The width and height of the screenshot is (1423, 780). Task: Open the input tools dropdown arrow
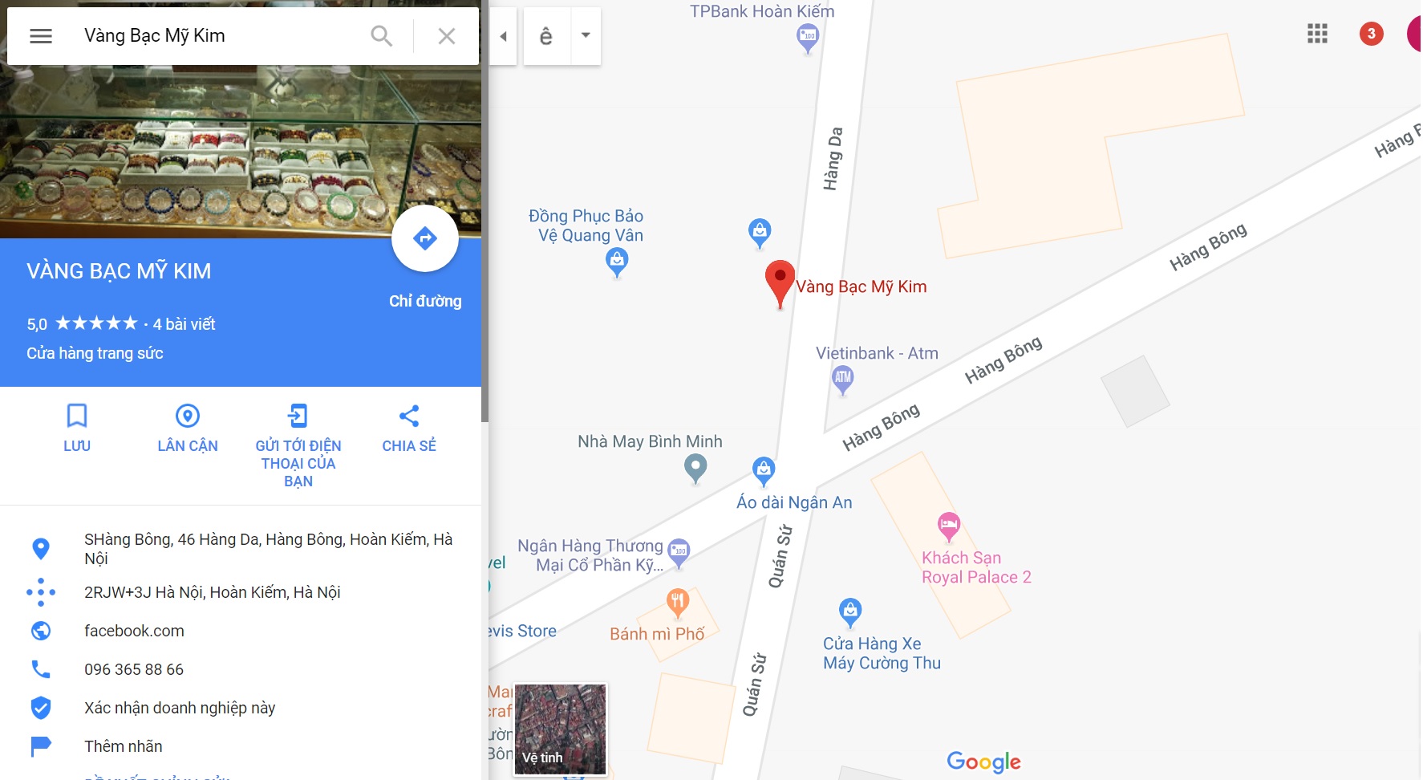point(586,35)
